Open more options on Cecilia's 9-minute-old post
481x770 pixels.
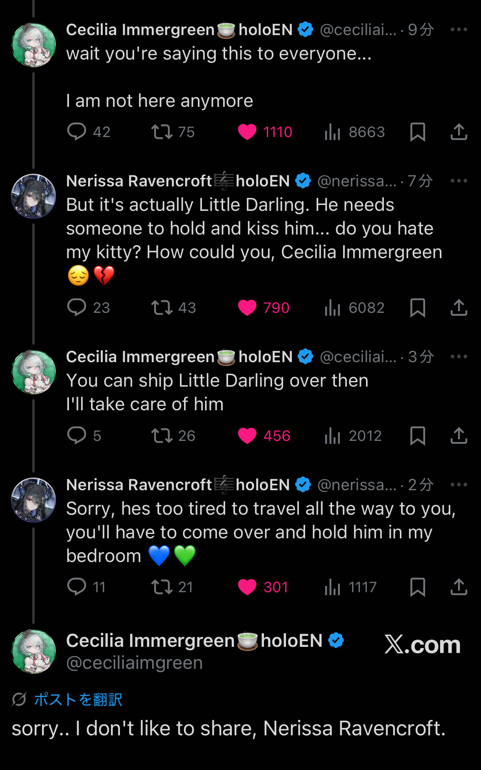(459, 29)
